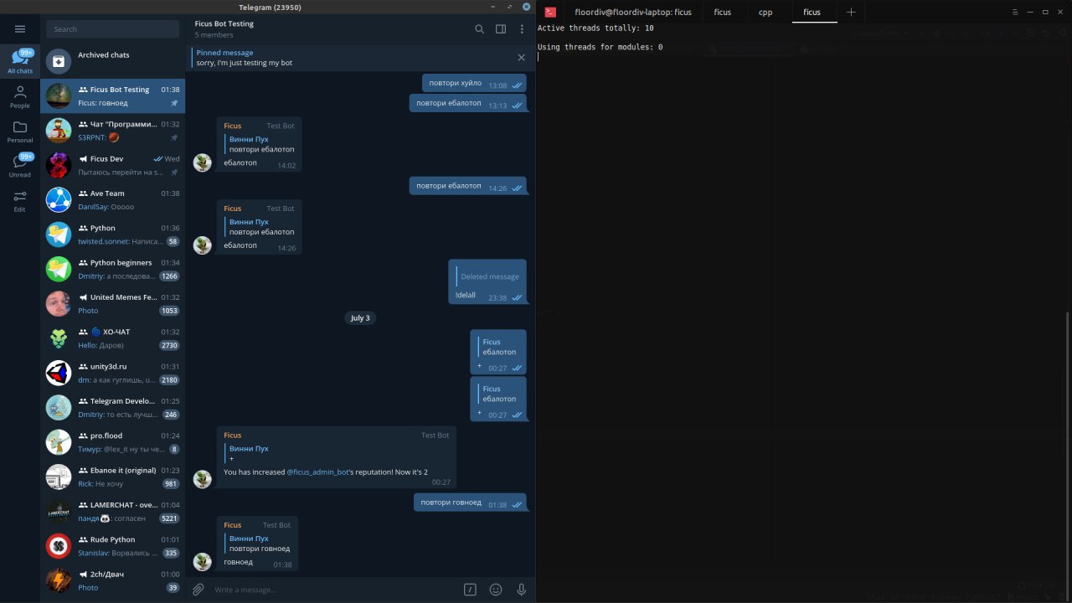Click July 3 date separator

[x=360, y=318]
